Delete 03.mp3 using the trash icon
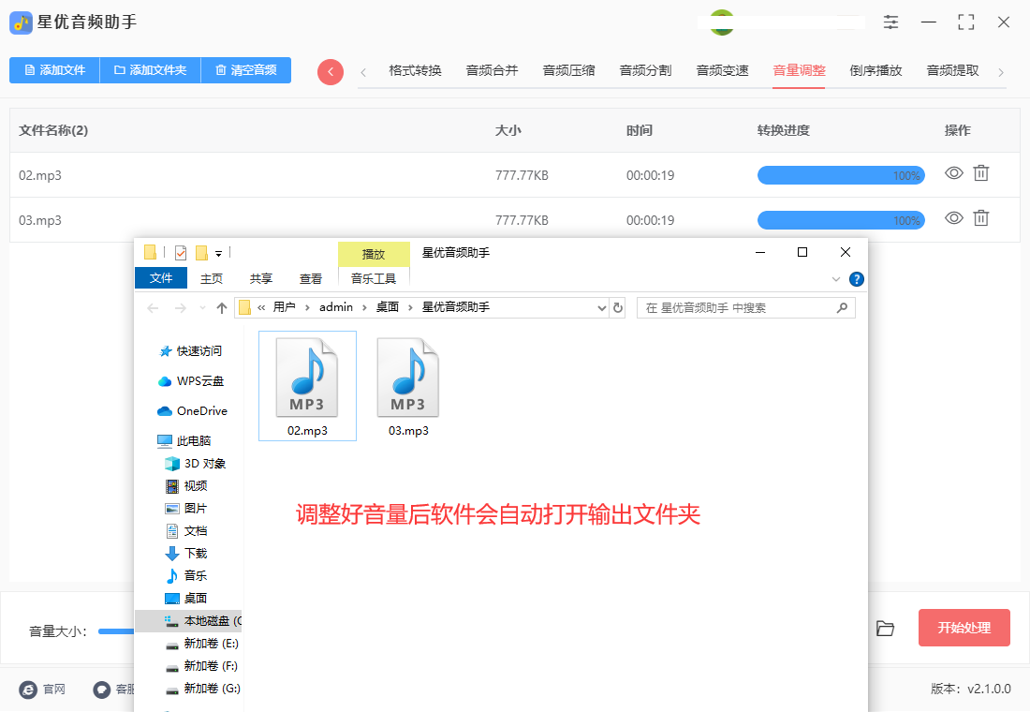 coord(980,217)
